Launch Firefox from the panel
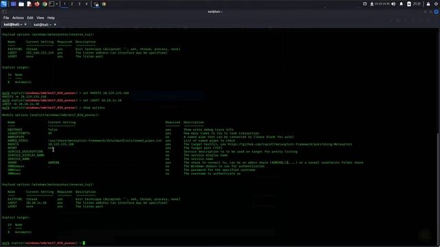This screenshot has width=440, height=247. click(36, 4)
